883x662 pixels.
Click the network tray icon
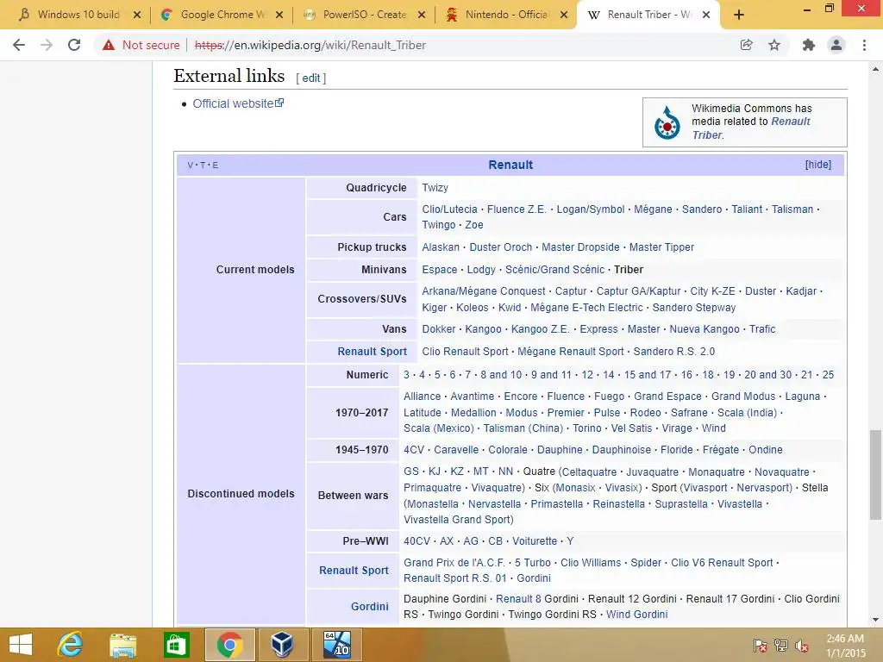pyautogui.click(x=781, y=646)
